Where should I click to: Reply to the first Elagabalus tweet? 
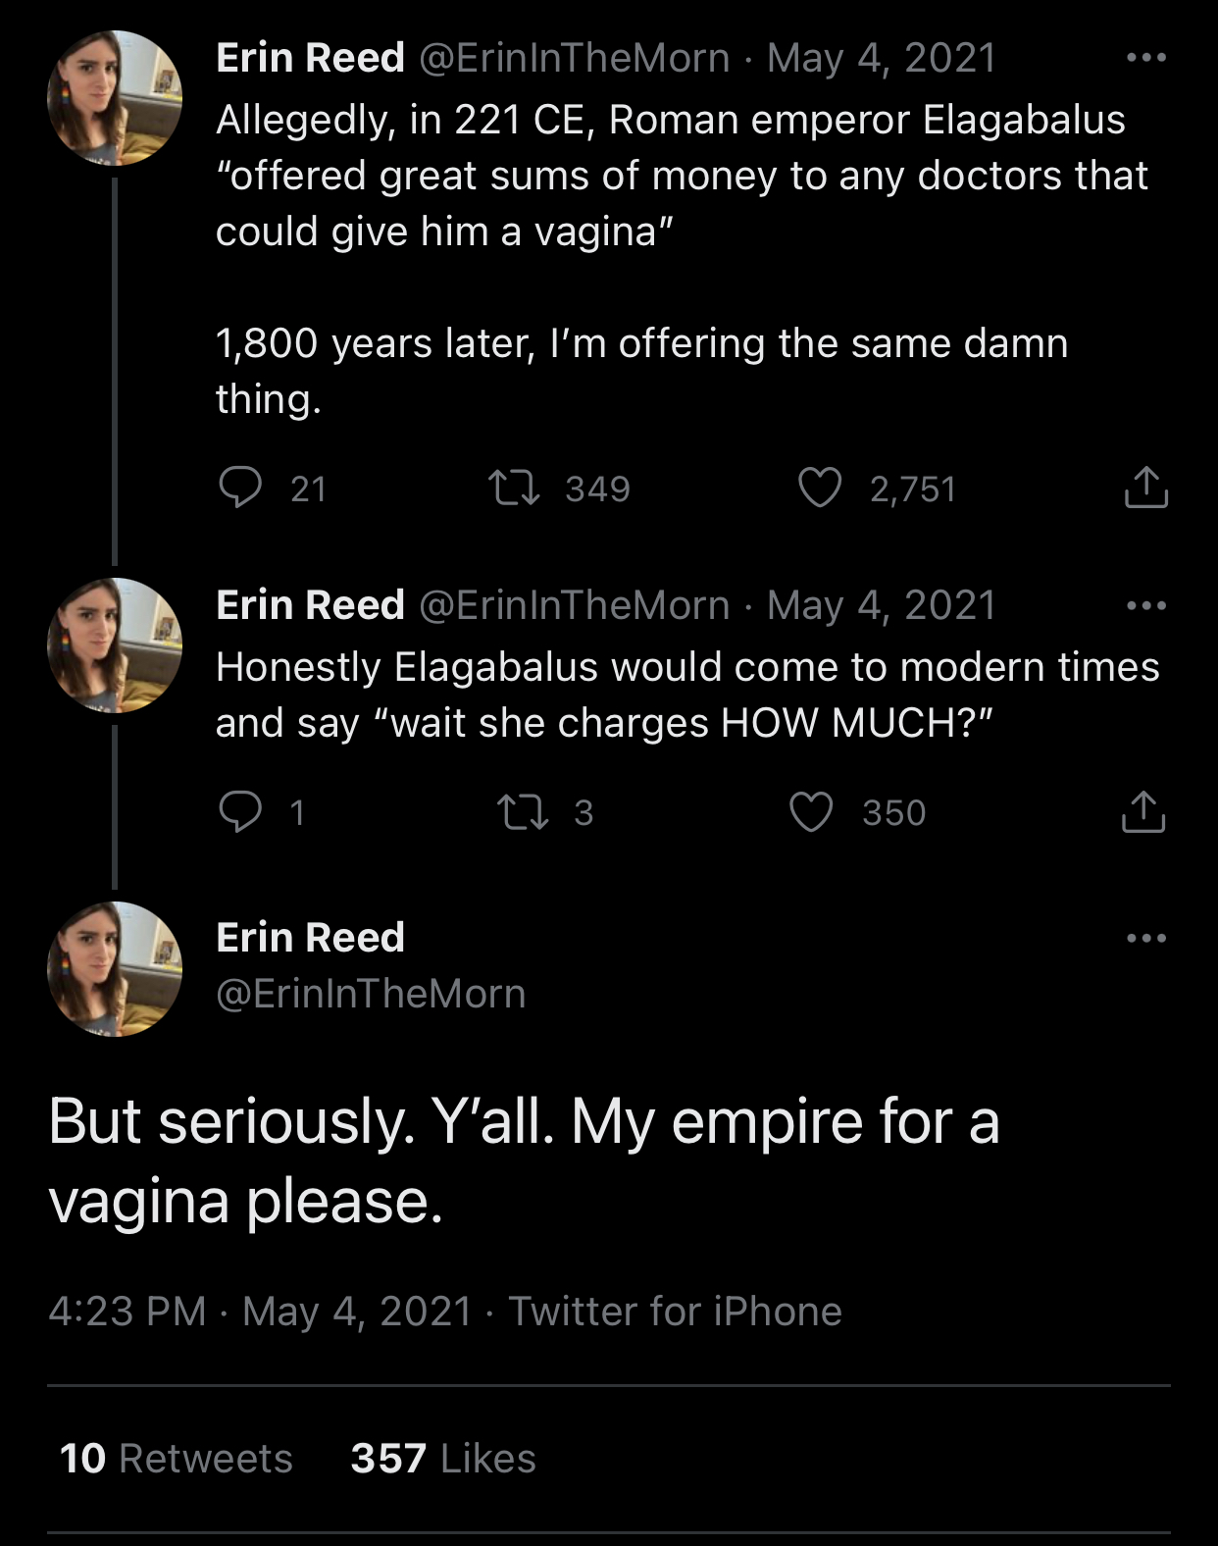point(239,488)
